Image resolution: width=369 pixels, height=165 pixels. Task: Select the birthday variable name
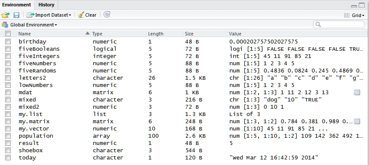(33, 42)
